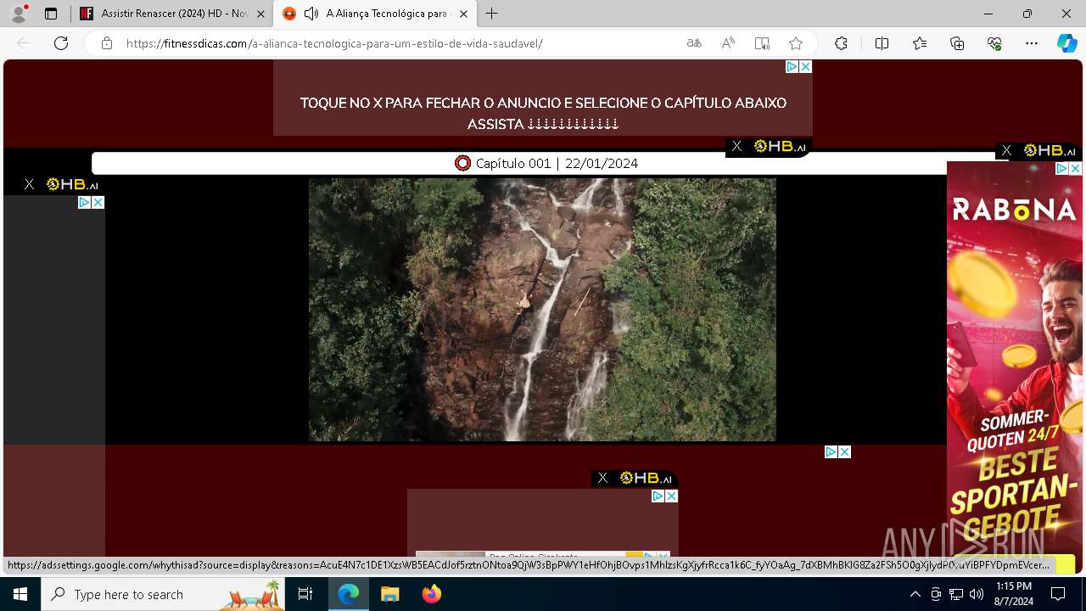Close HB.ai overlay on left side
The width and height of the screenshot is (1086, 611).
click(x=29, y=183)
